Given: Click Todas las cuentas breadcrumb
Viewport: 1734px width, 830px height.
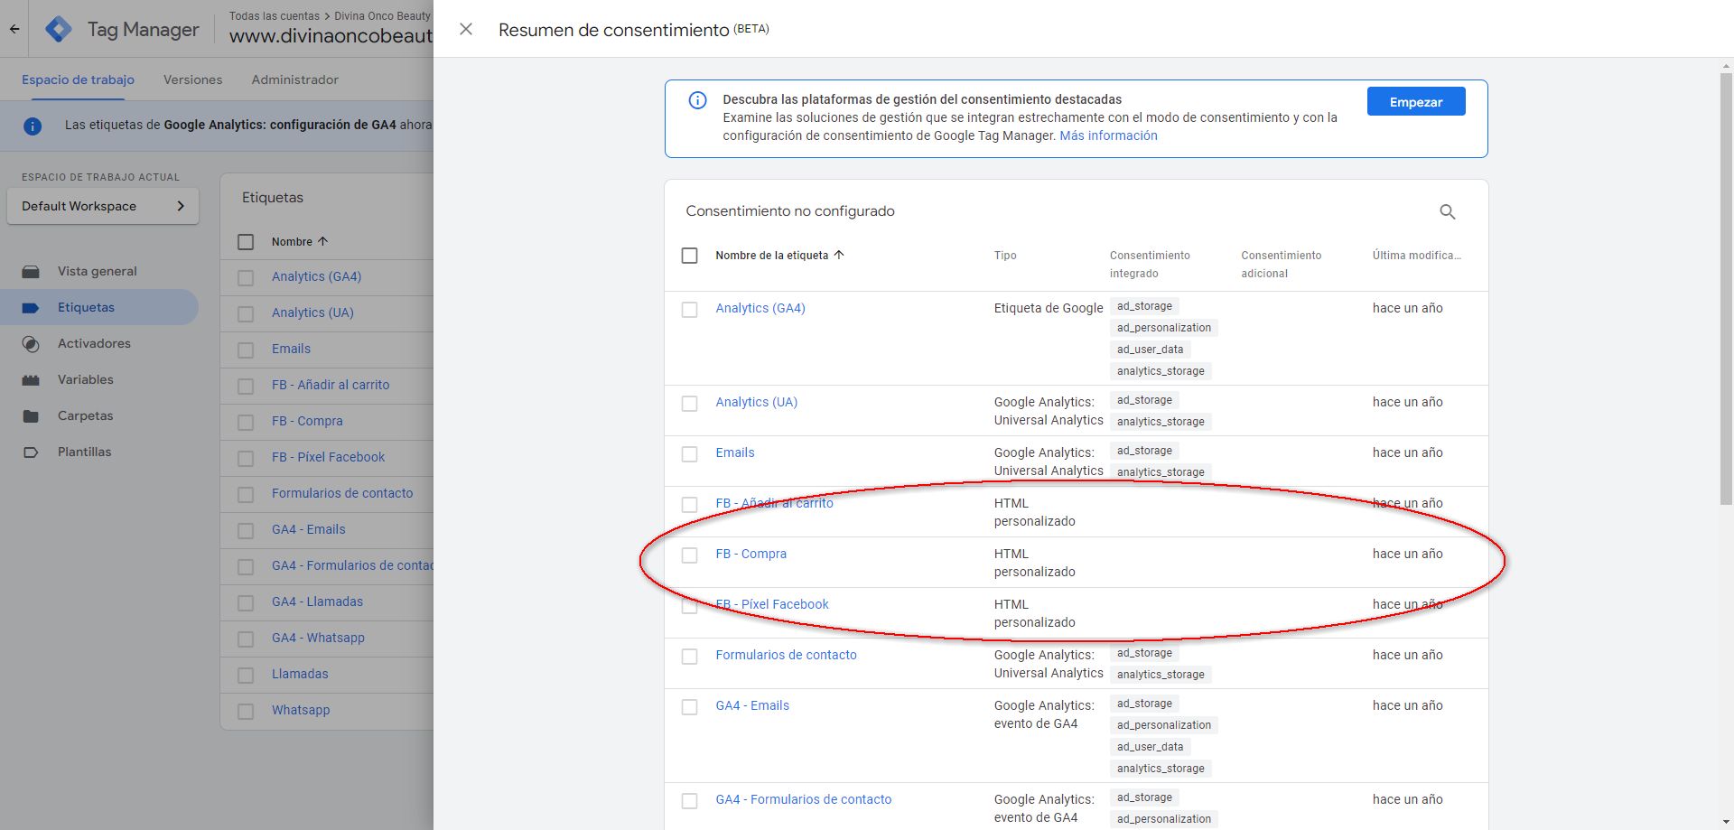Looking at the screenshot, I should pos(275,15).
